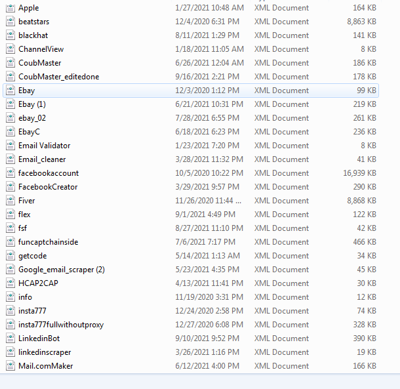Click date "9/1/2021 4:49 PM" for flex

(x=205, y=215)
